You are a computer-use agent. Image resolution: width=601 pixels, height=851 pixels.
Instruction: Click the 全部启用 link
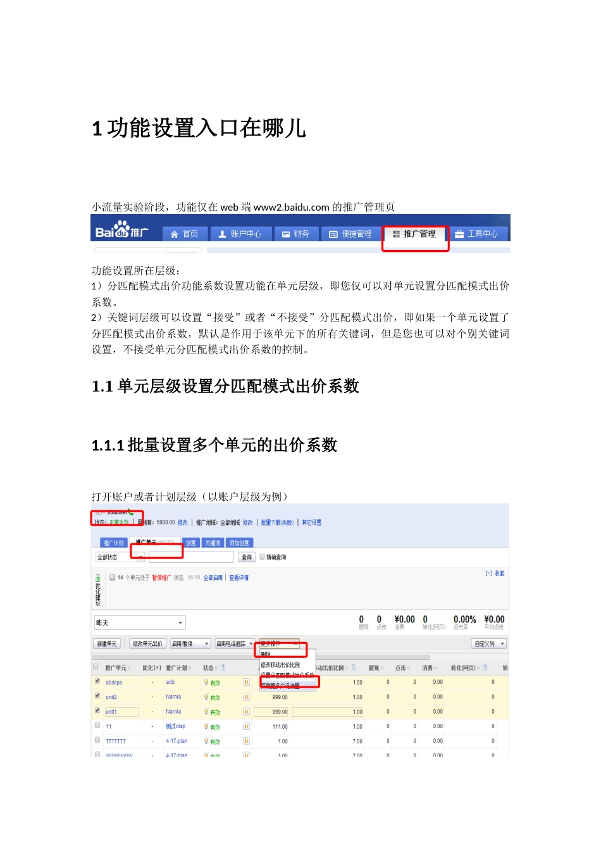point(213,577)
